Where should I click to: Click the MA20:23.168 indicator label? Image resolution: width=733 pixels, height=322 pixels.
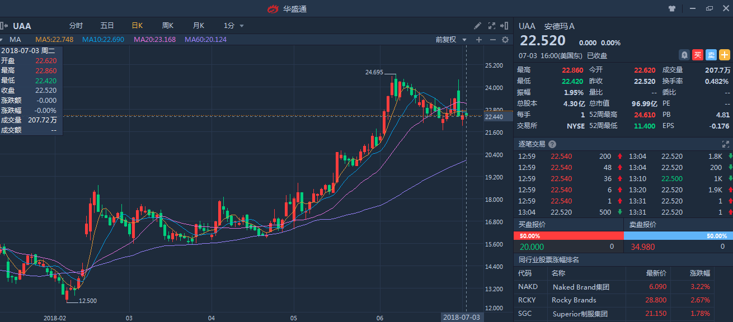[x=154, y=40]
